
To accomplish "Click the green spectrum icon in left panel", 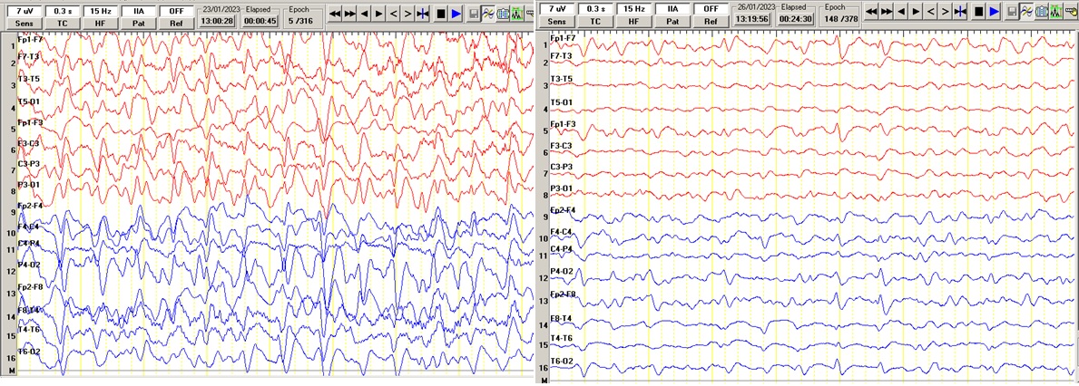I will pos(516,14).
